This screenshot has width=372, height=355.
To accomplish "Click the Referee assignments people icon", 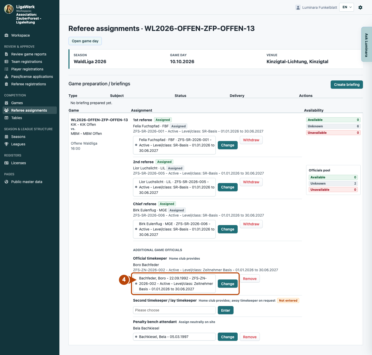I will pos(6,110).
